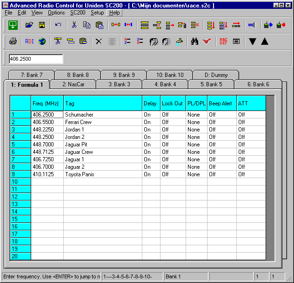
Task: Click the PL/DPL column header
Action: [196, 103]
